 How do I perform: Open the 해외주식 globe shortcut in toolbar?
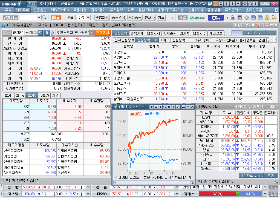[197, 18]
